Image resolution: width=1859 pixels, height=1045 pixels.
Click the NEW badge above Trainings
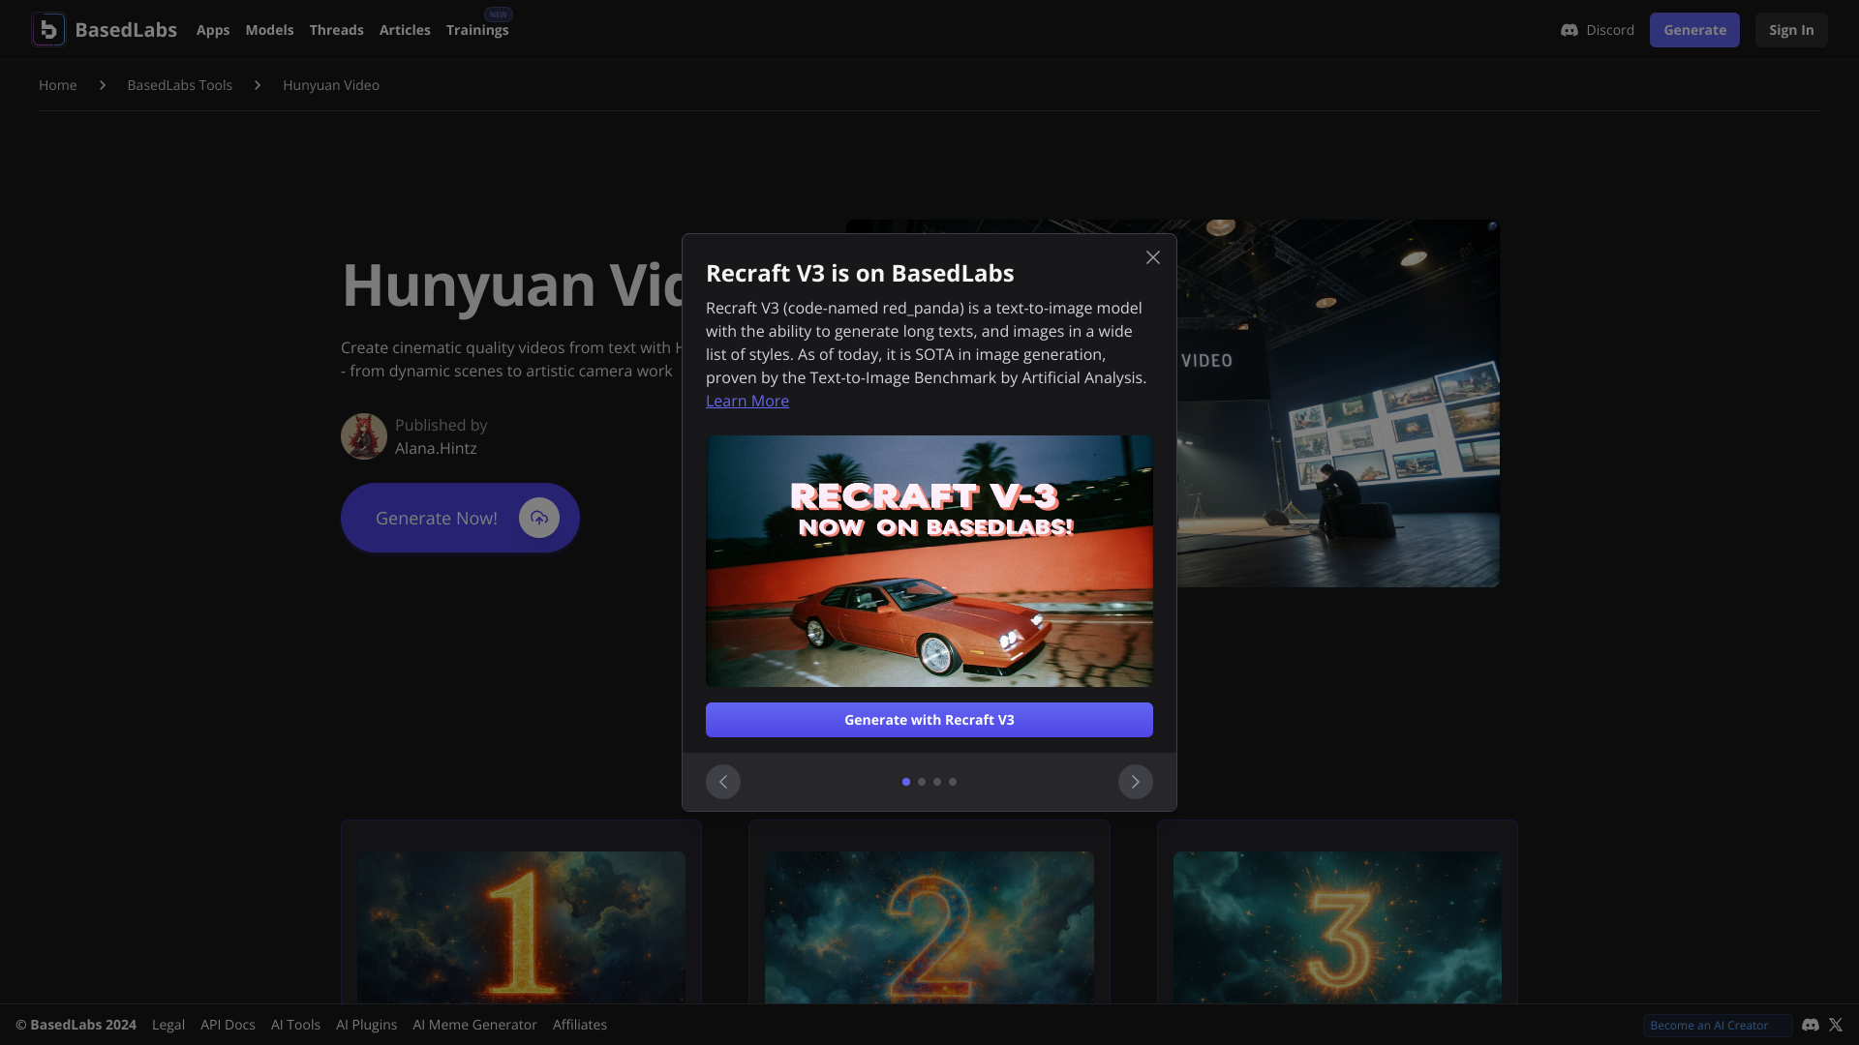pyautogui.click(x=499, y=15)
